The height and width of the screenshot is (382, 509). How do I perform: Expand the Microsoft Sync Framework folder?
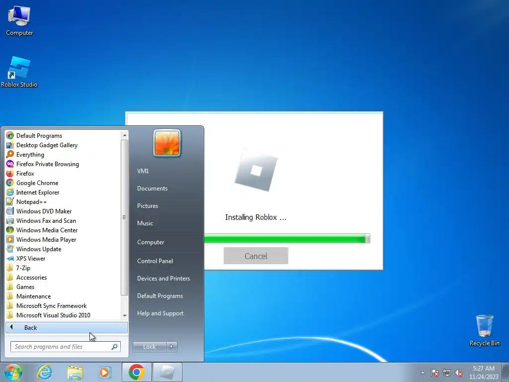(x=63, y=305)
